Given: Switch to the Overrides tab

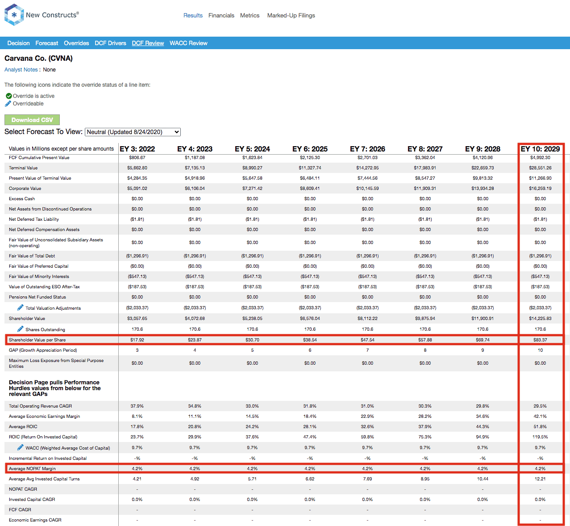Looking at the screenshot, I should (76, 43).
